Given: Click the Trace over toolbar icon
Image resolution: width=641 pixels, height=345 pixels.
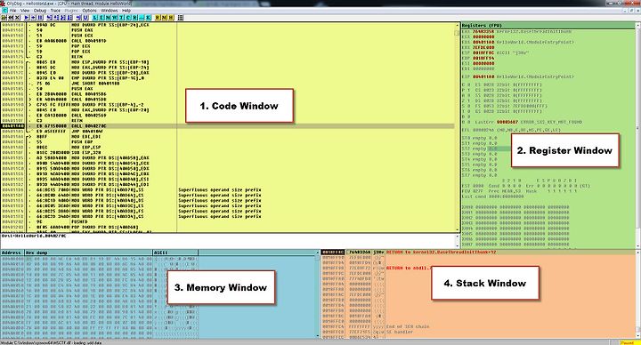Looking at the screenshot, I should (x=69, y=18).
